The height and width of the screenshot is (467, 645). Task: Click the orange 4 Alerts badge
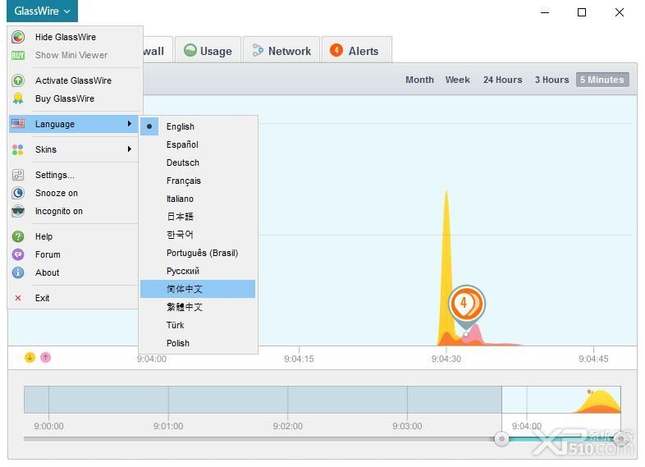[x=336, y=50]
